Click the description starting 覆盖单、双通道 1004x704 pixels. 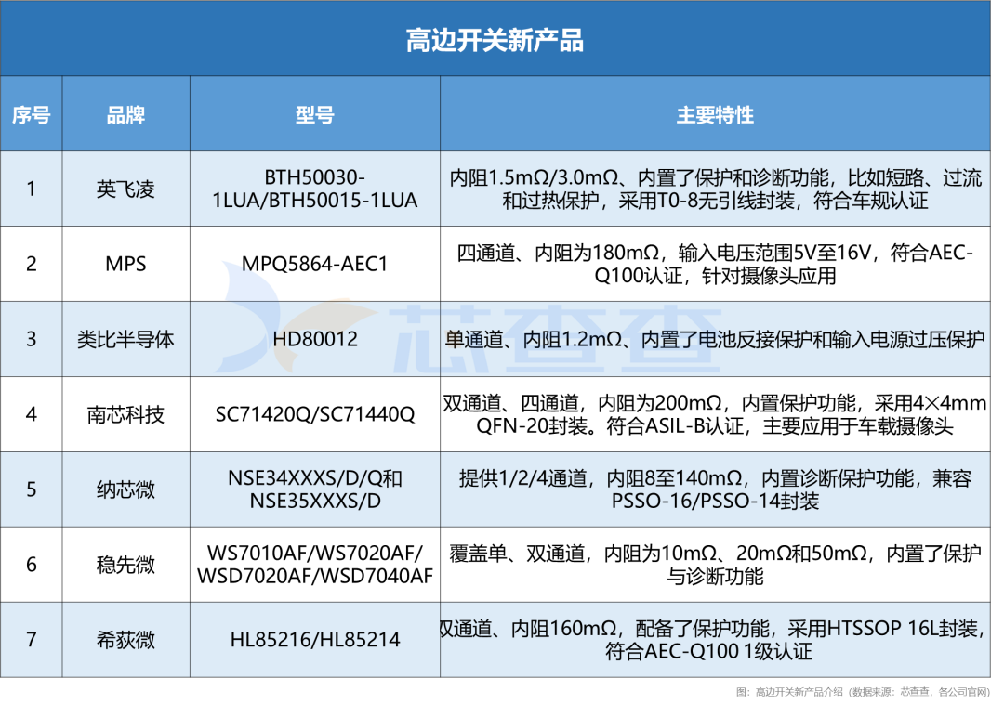click(x=715, y=565)
